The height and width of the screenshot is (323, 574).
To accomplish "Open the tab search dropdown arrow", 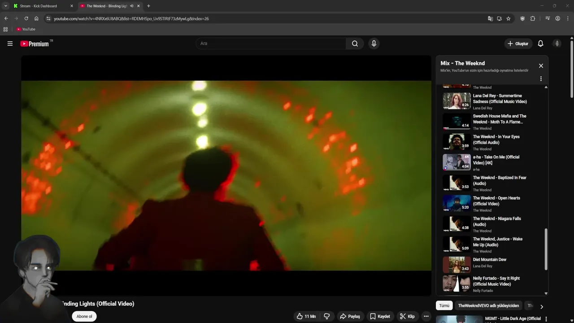I will (5, 6).
